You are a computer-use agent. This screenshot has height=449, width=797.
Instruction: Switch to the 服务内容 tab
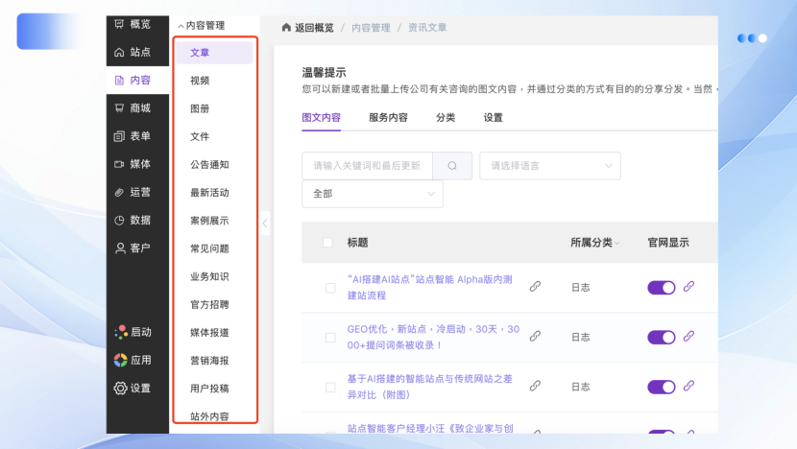click(388, 118)
